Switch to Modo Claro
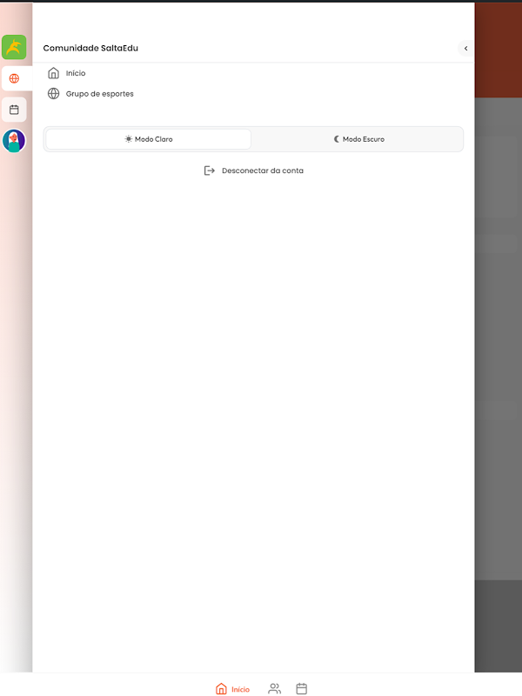The height and width of the screenshot is (696, 522). click(x=148, y=139)
